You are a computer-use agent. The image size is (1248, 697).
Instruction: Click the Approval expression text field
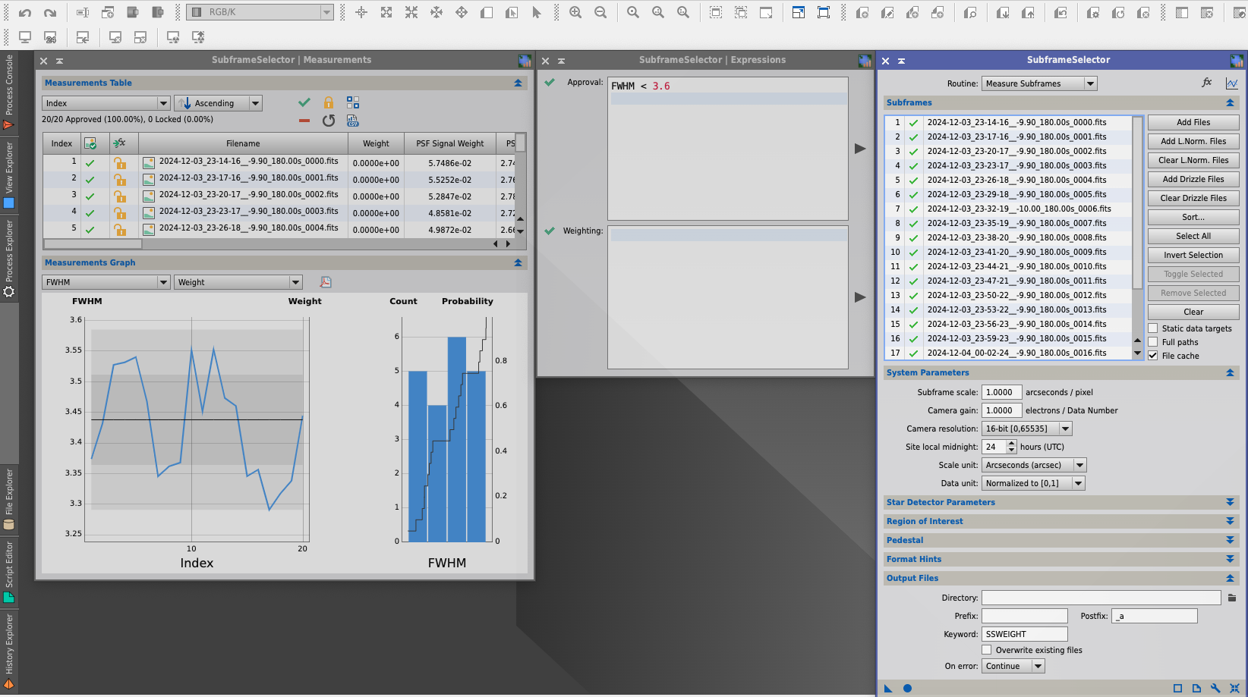click(728, 149)
